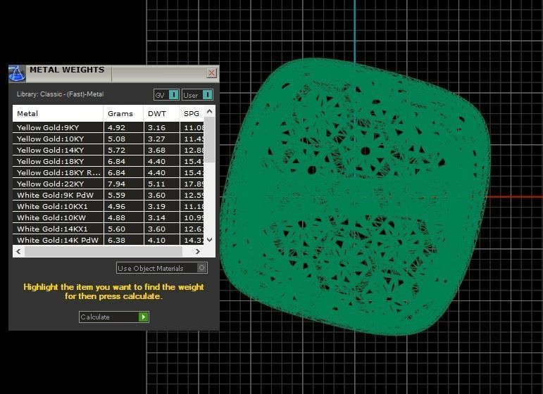The image size is (543, 394).
Task: Select the Yellow Gold:22KY row
Action: tap(108, 184)
